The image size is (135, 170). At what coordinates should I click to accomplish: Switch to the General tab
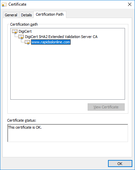[x=11, y=15]
